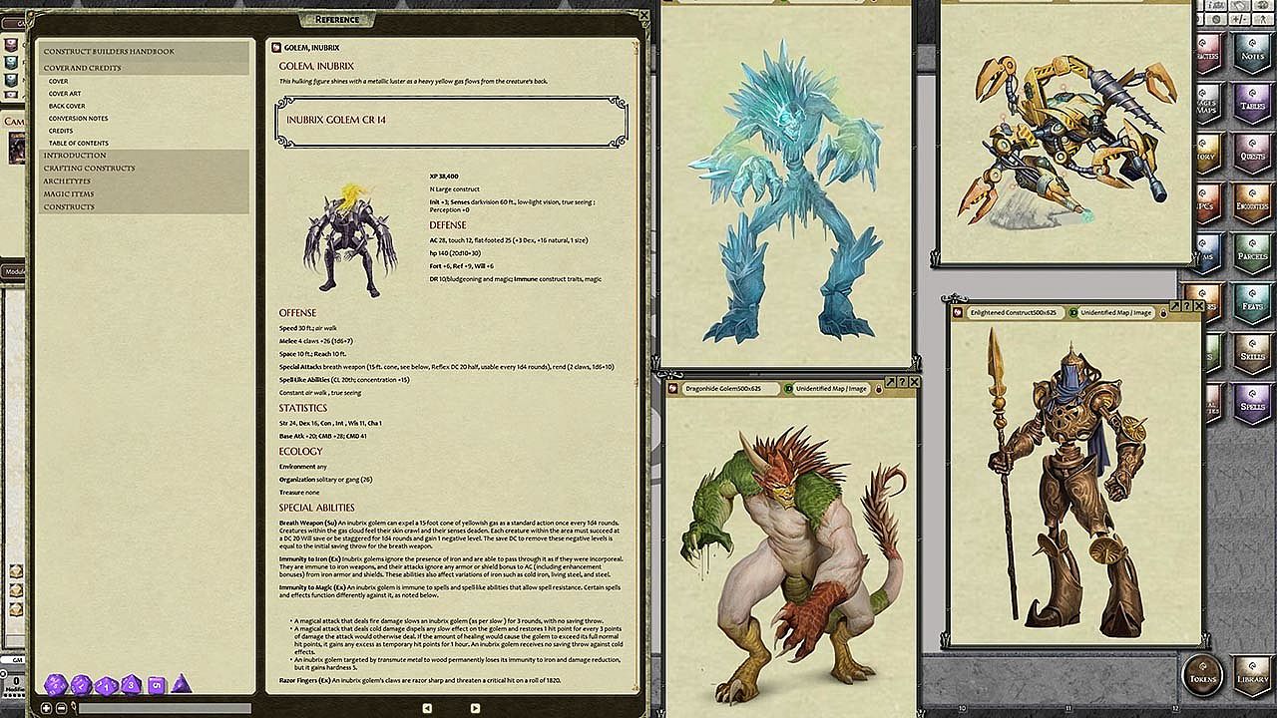This screenshot has width=1277, height=718.
Task: Toggle ID status on Dragonhide Golem image
Action: click(788, 388)
